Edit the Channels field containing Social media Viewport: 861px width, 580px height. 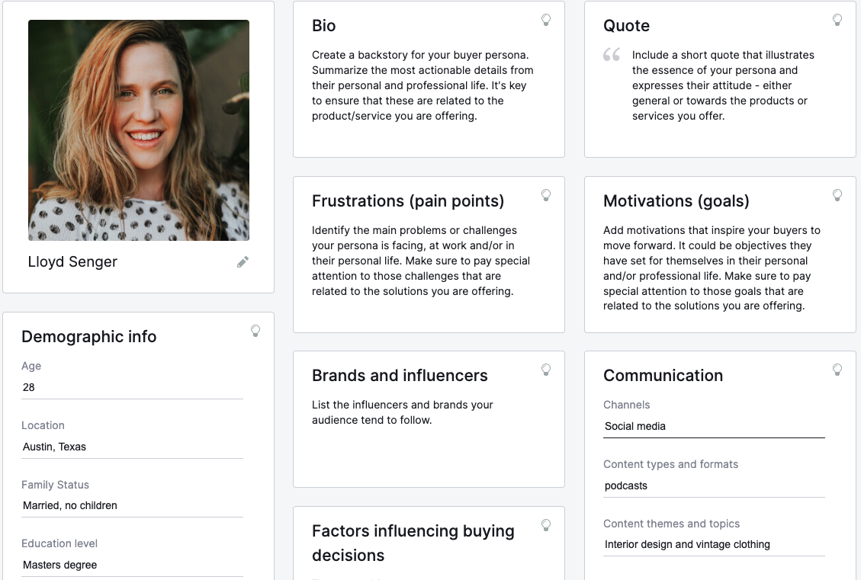tap(714, 426)
